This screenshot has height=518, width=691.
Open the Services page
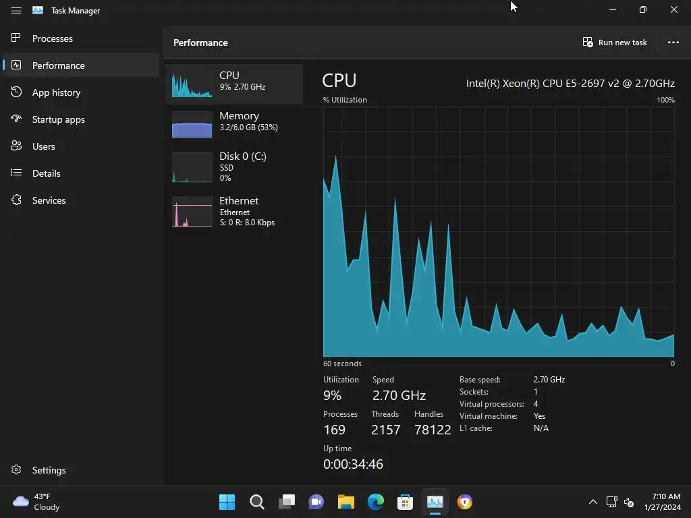49,200
